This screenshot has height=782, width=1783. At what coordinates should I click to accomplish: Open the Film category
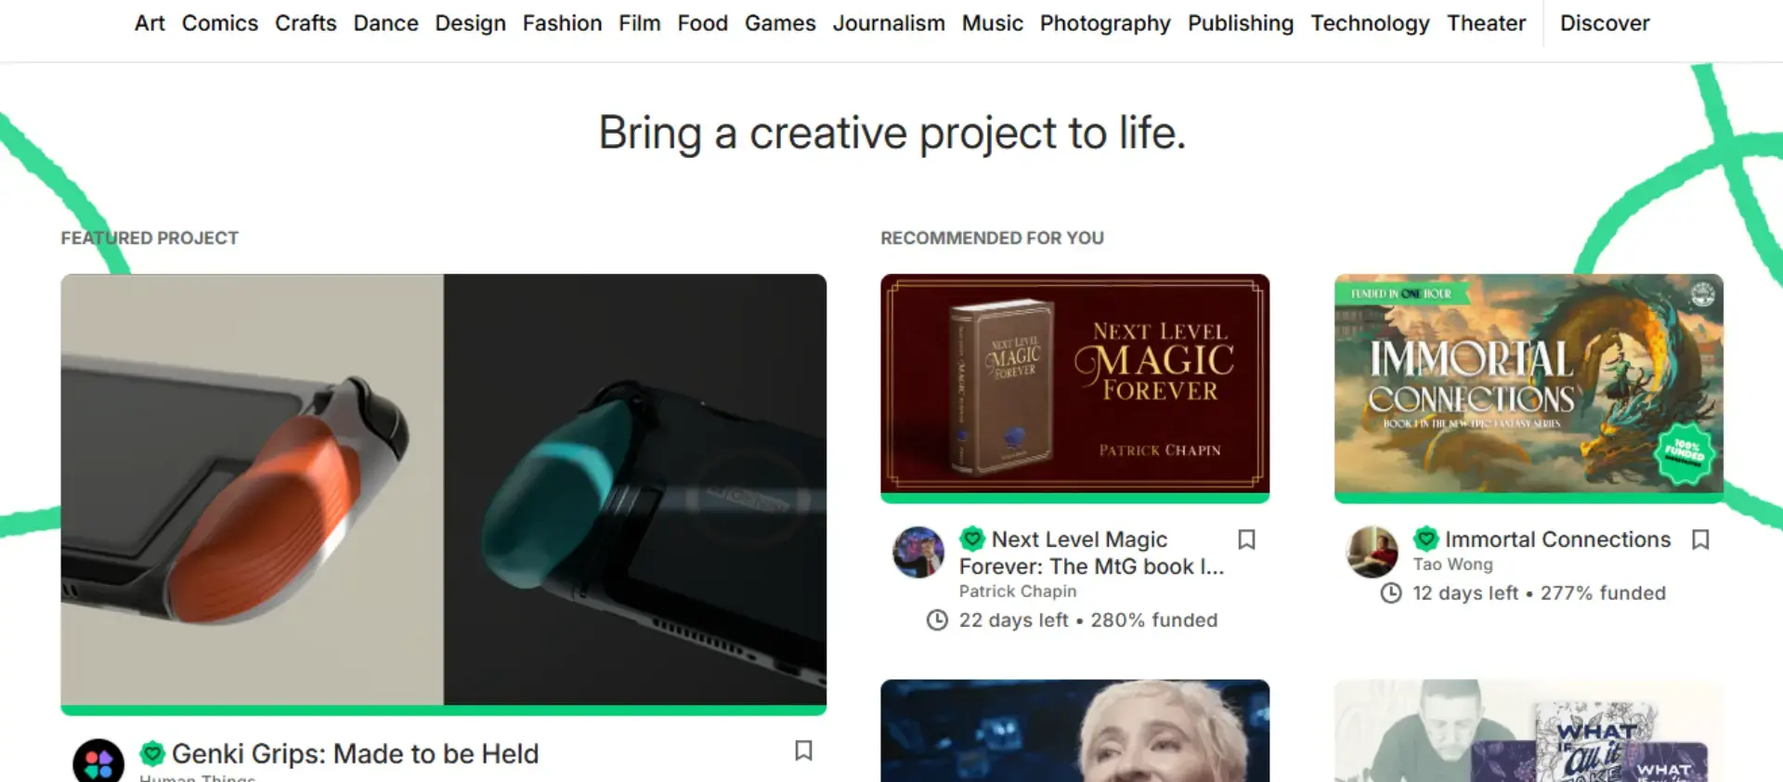click(x=640, y=23)
